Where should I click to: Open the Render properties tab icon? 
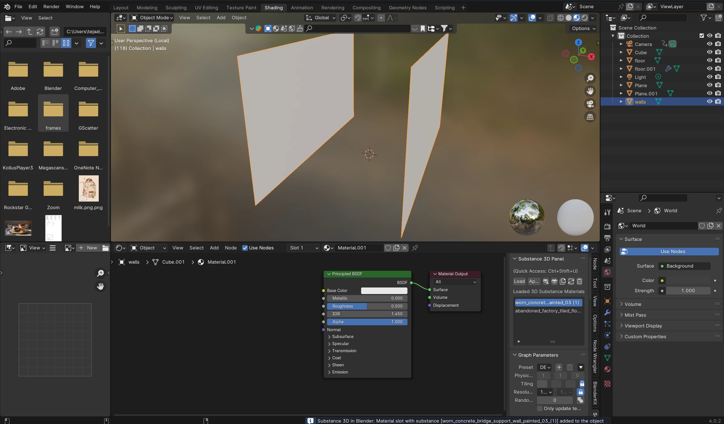click(x=607, y=226)
